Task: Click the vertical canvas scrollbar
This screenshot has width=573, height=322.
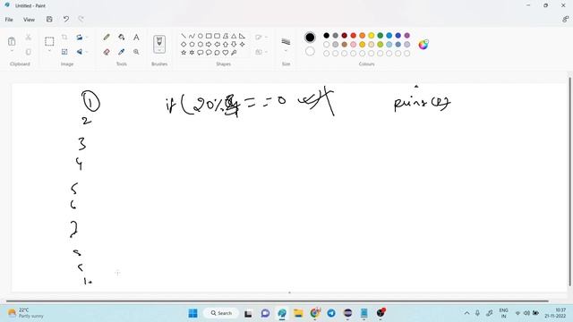Action: click(x=569, y=182)
